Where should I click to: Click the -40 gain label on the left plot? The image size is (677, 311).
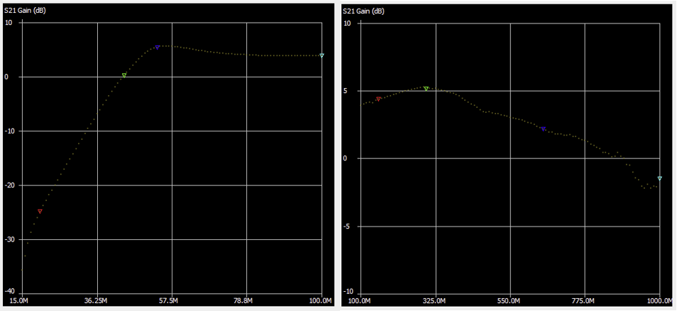pos(9,290)
